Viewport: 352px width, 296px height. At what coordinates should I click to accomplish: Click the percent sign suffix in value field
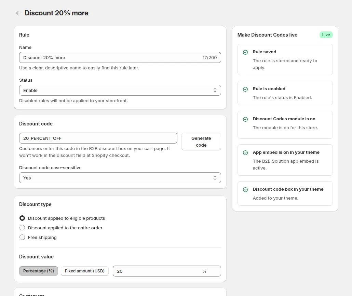[x=204, y=271]
